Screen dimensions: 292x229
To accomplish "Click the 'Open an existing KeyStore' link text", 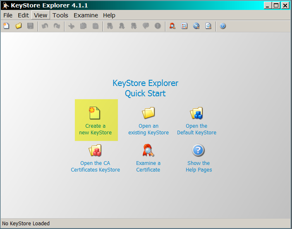I will tap(148, 129).
